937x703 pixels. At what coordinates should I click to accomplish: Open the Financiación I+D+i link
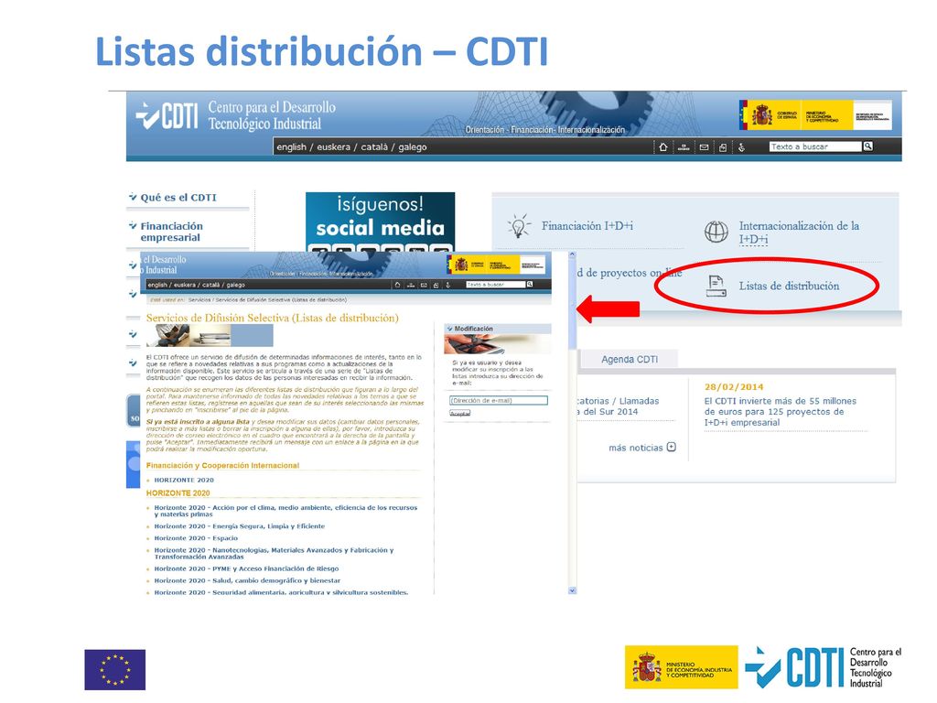point(587,226)
